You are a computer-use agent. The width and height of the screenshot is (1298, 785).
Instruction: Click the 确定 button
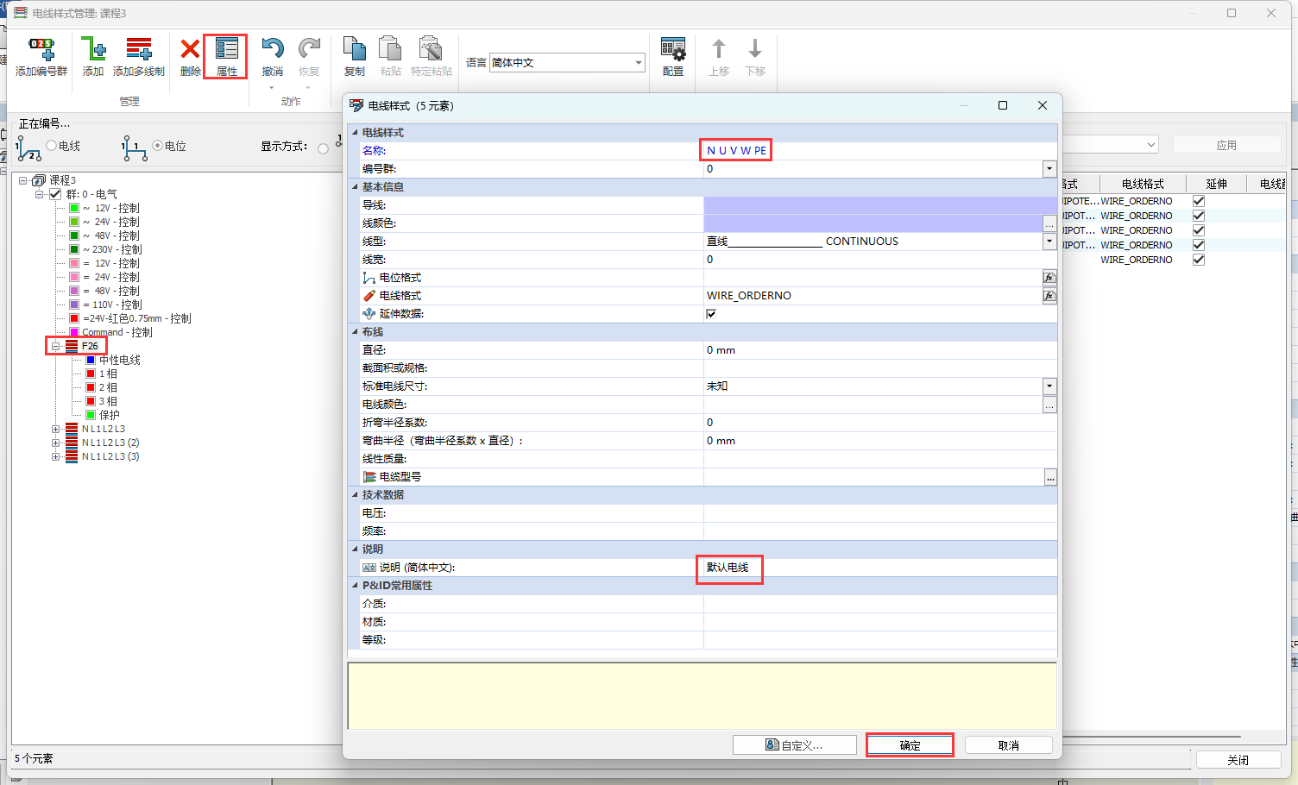point(910,745)
